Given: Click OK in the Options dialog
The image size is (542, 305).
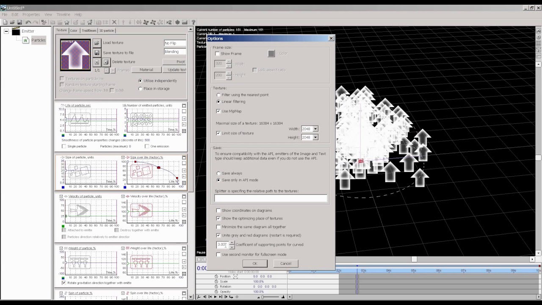Looking at the screenshot, I should point(255,263).
